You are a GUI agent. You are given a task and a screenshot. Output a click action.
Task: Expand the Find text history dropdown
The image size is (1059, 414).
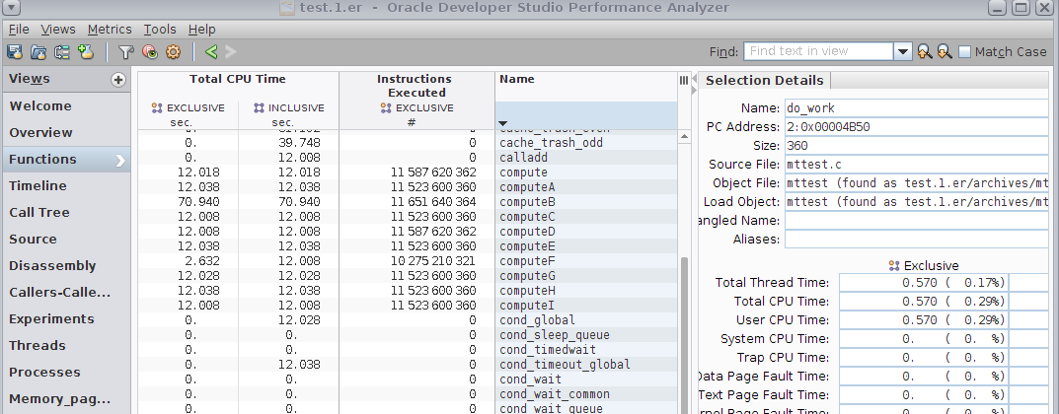click(x=903, y=52)
